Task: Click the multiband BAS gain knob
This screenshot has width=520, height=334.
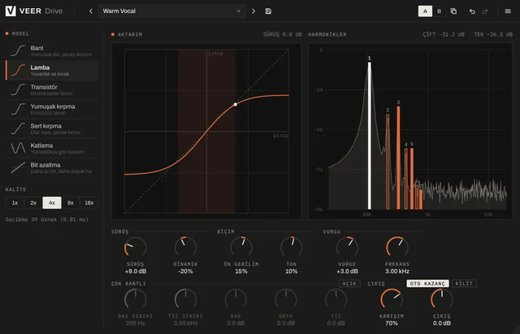Action: point(236,300)
